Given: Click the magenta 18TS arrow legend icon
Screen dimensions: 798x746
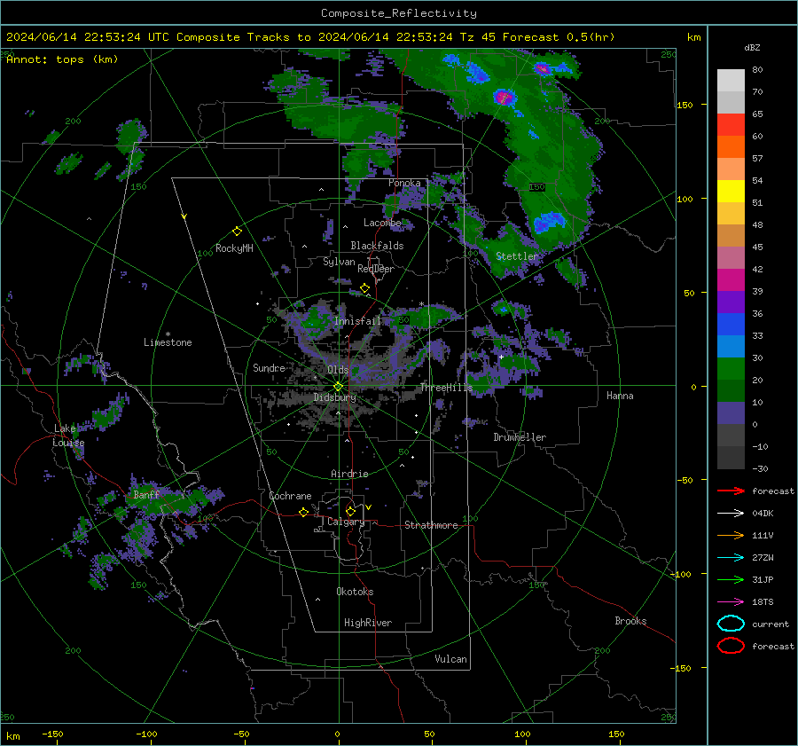Looking at the screenshot, I should pyautogui.click(x=731, y=602).
